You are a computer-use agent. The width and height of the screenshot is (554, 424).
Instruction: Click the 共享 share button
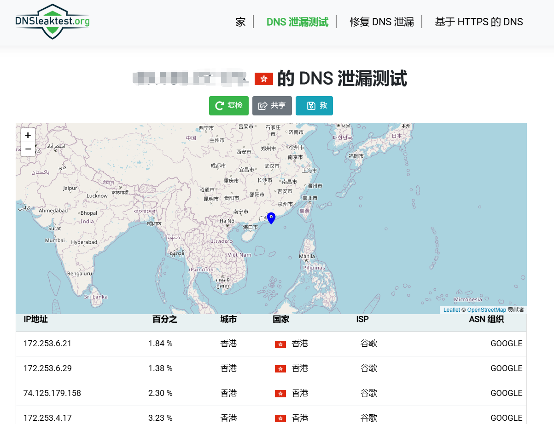coord(272,106)
